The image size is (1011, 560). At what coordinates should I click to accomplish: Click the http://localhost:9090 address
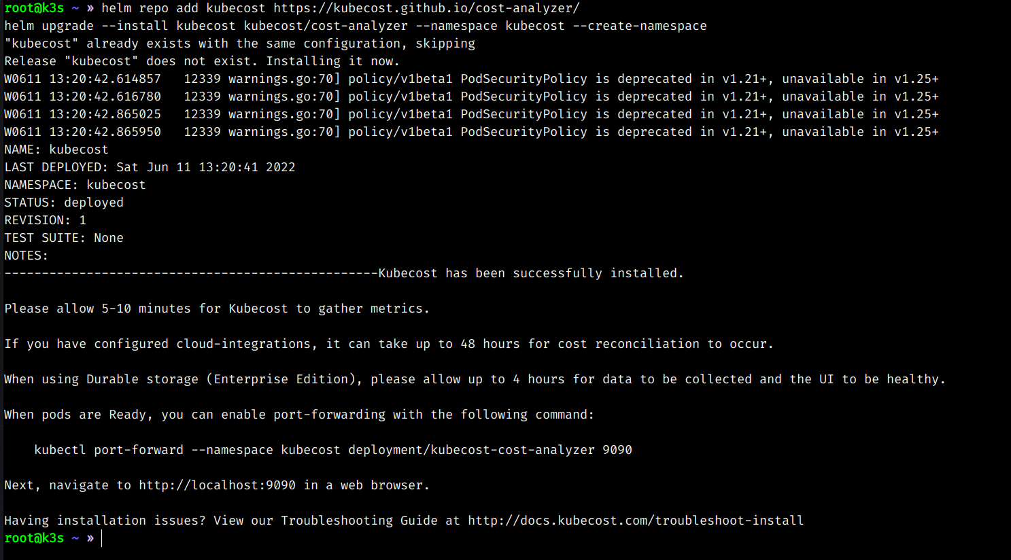click(218, 485)
